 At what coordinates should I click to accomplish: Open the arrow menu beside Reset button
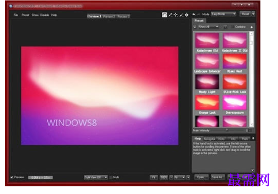pyautogui.click(x=253, y=14)
